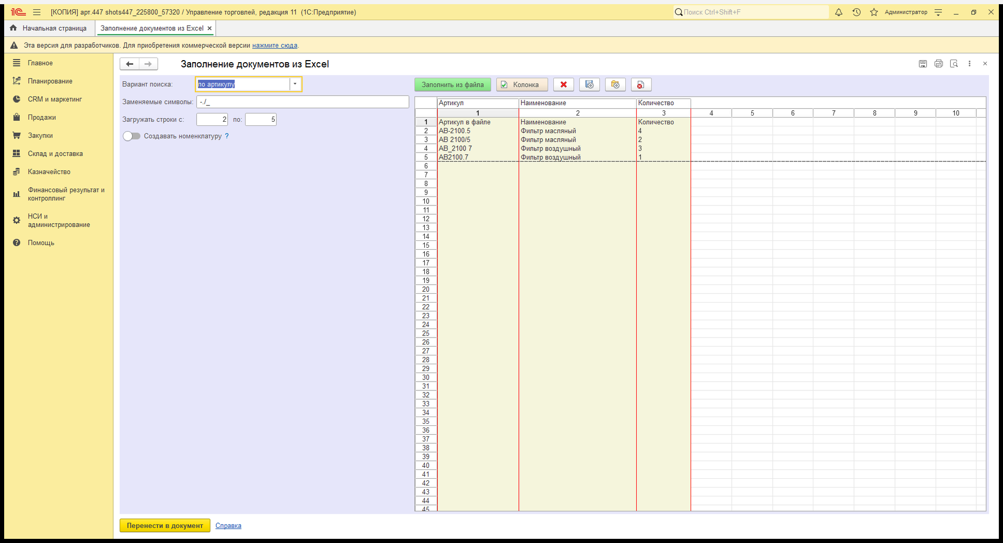
Task: Expand the Вариант поиска dropdown arrow
Action: coord(295,84)
